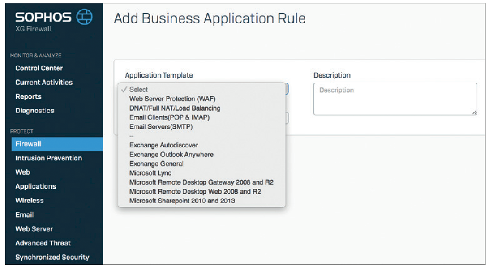This screenshot has width=490, height=269.
Task: Click the PROTECT section header
Action: click(22, 131)
